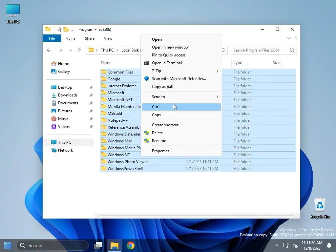Choose Scan with Microsoft Defender
Viewport: 336px width, 252px height.
[x=181, y=79]
